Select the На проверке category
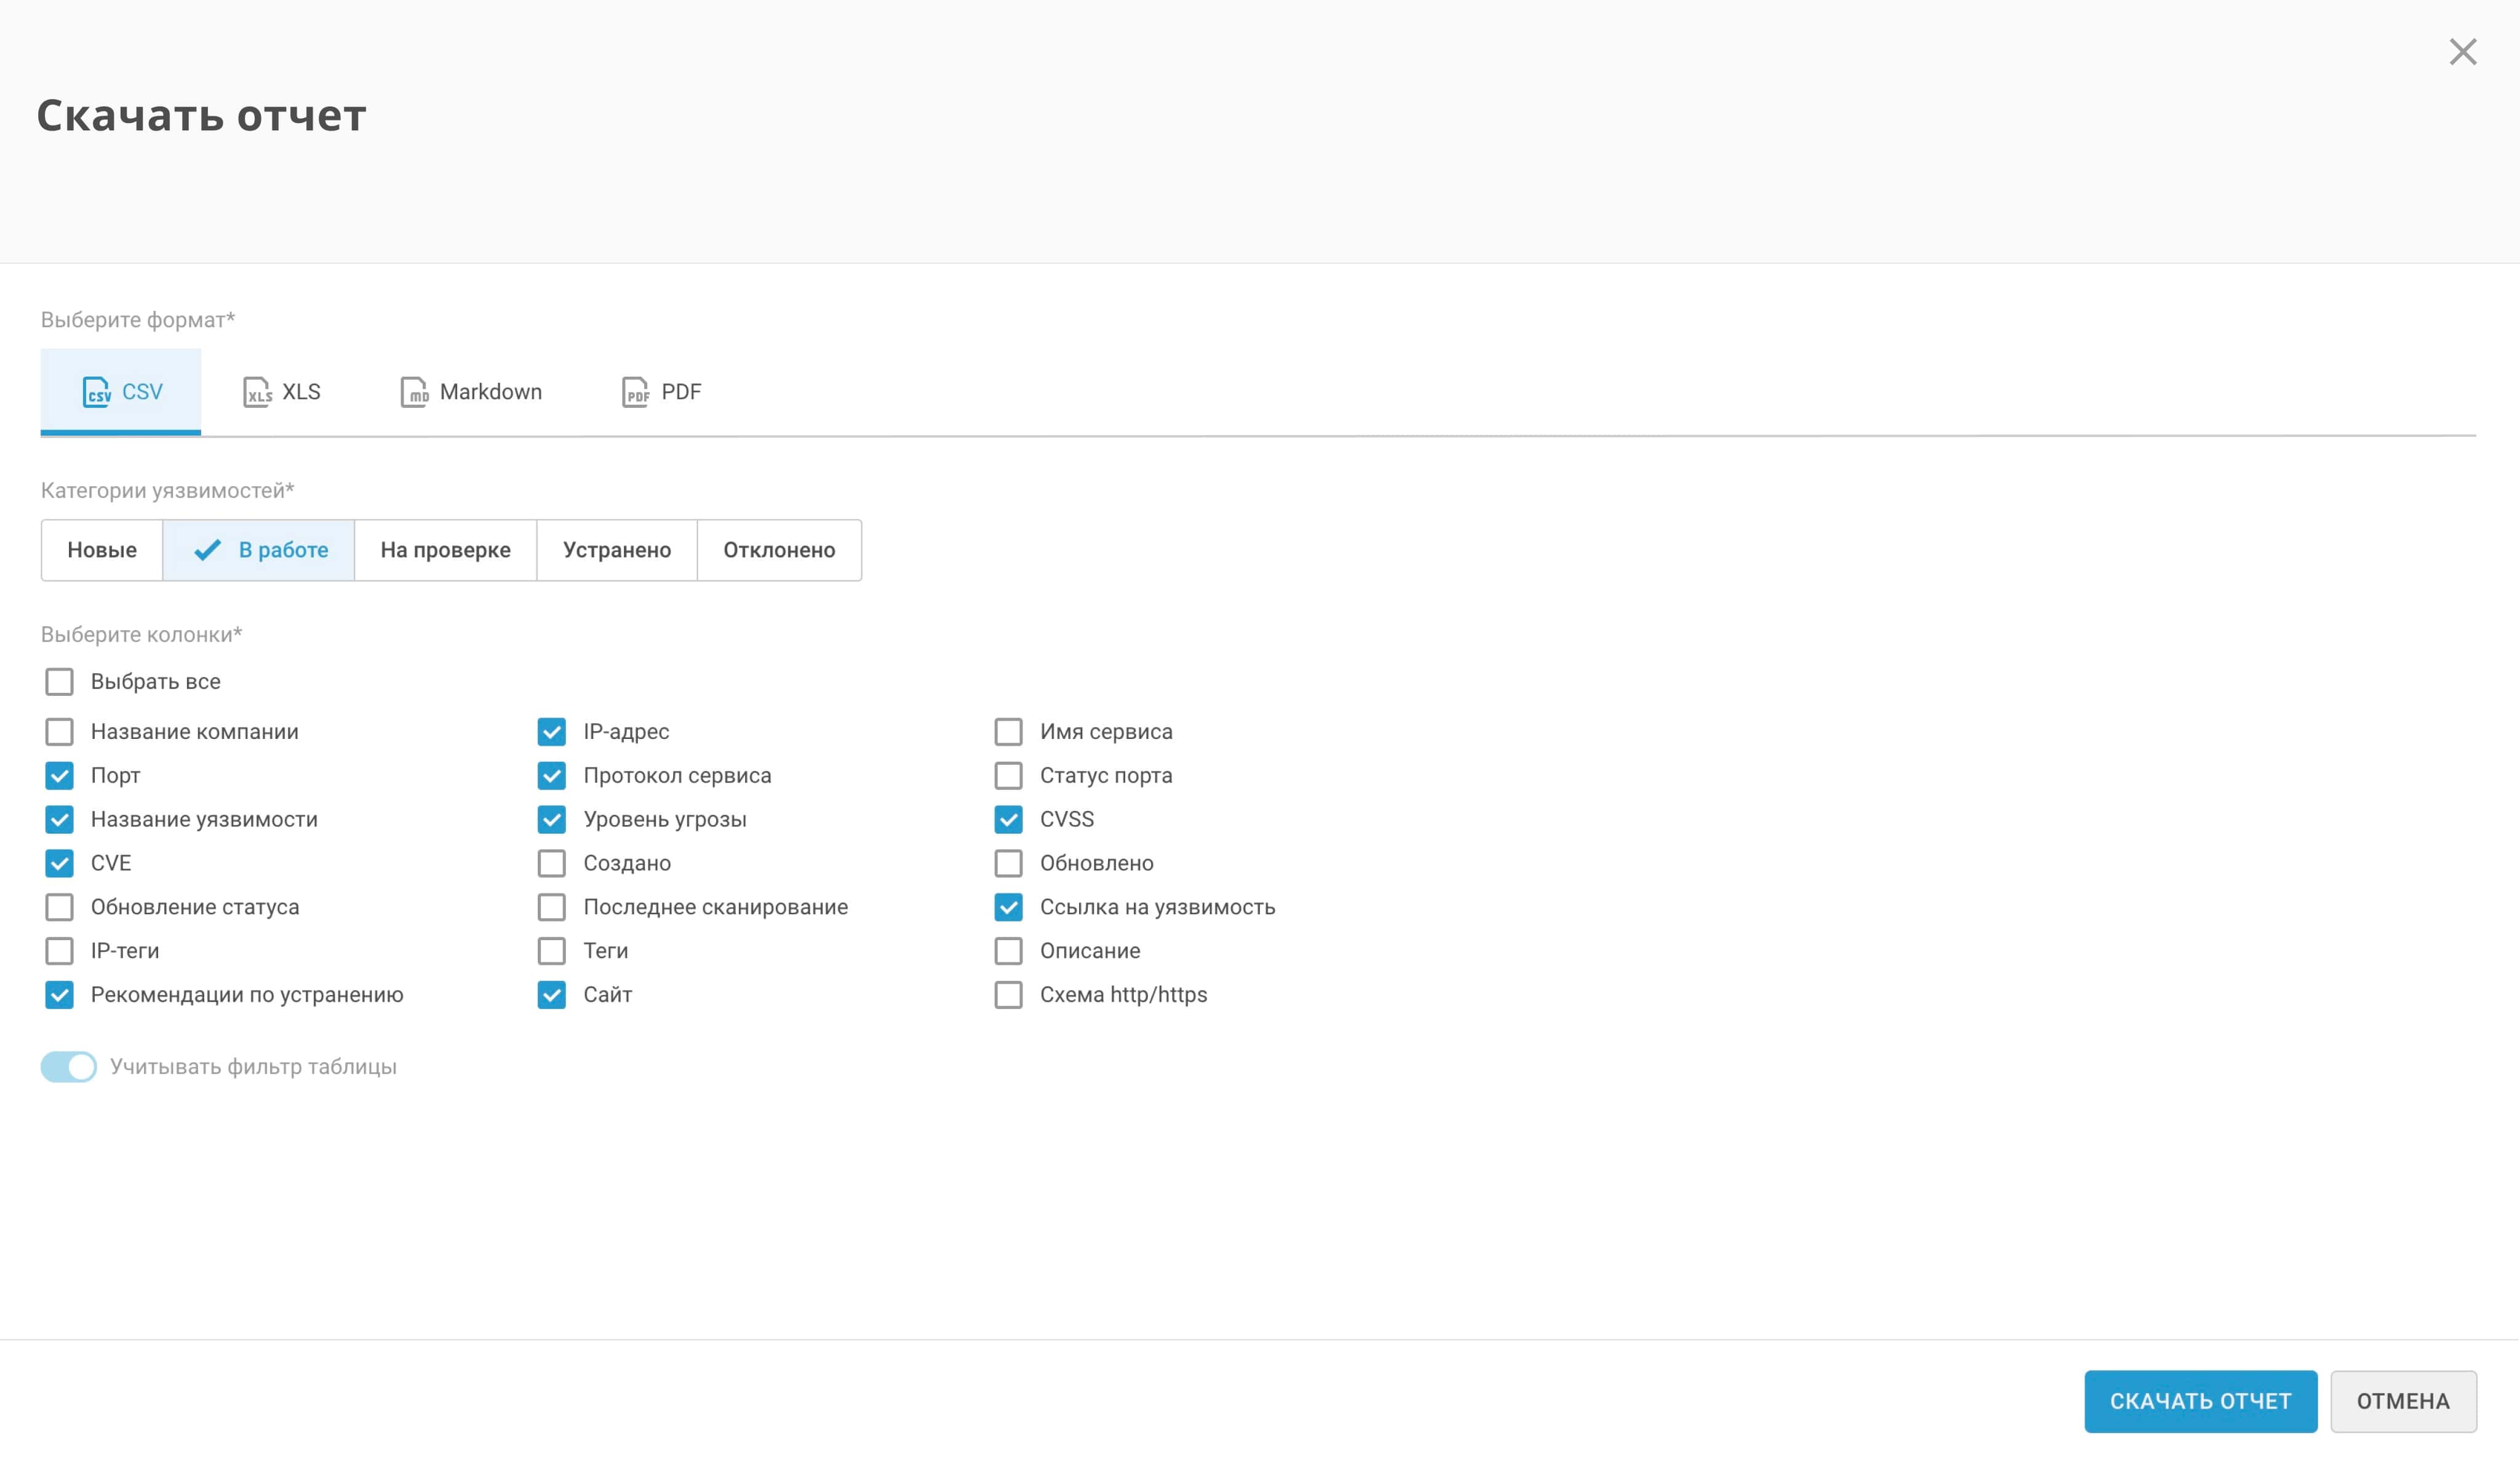Viewport: 2520px width, 1465px height. [445, 550]
